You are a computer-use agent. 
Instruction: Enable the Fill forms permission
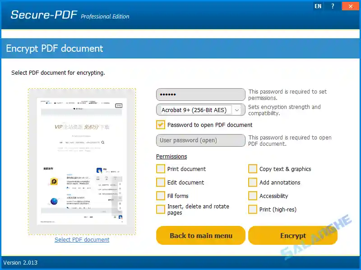click(160, 196)
